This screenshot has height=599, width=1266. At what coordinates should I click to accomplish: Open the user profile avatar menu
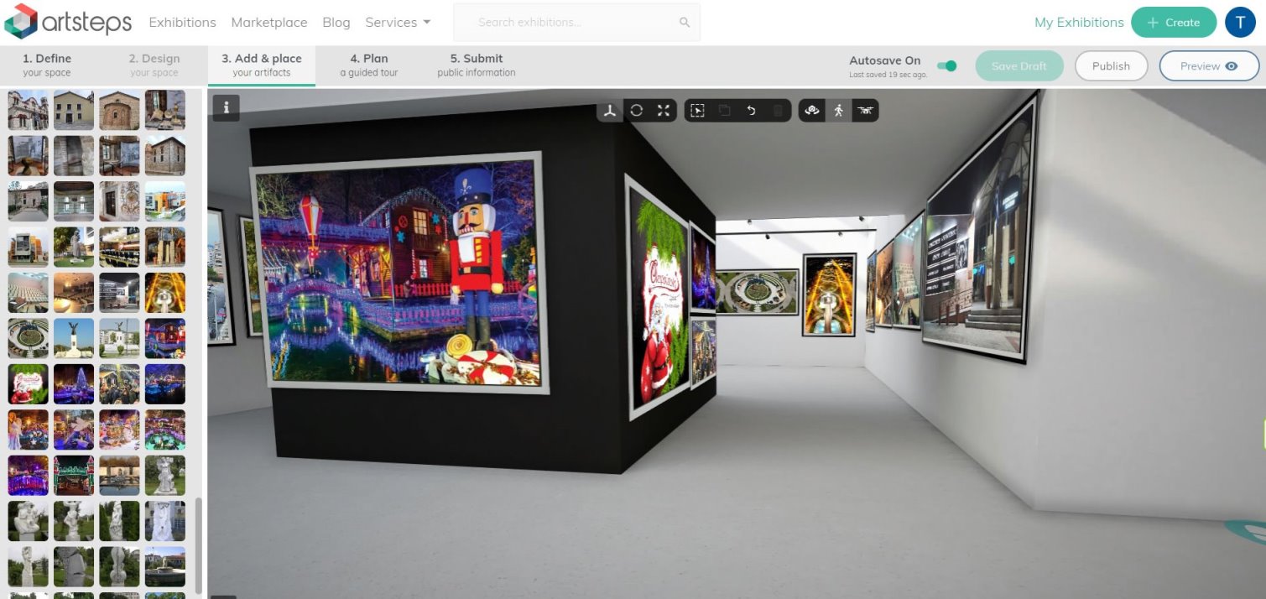(1240, 23)
